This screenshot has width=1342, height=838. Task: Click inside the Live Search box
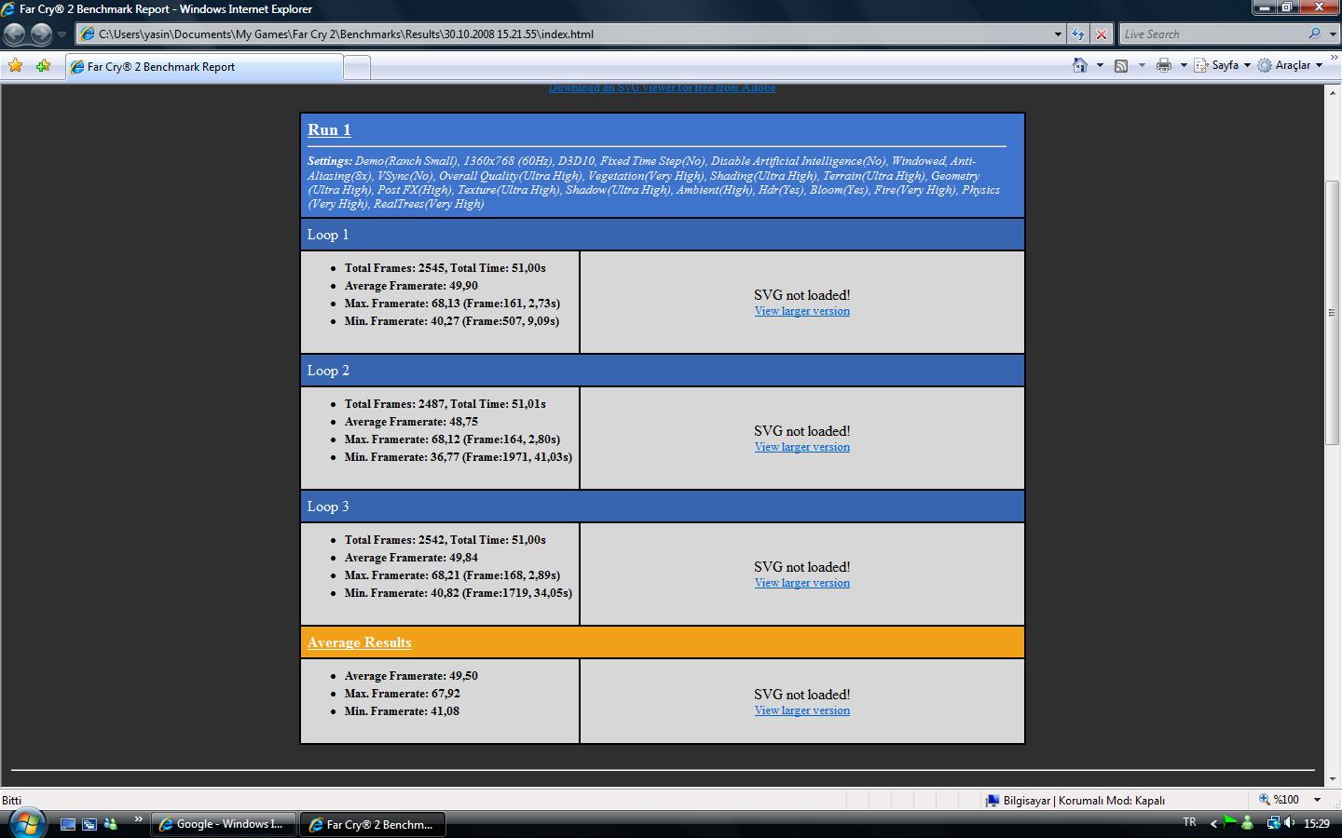1212,34
